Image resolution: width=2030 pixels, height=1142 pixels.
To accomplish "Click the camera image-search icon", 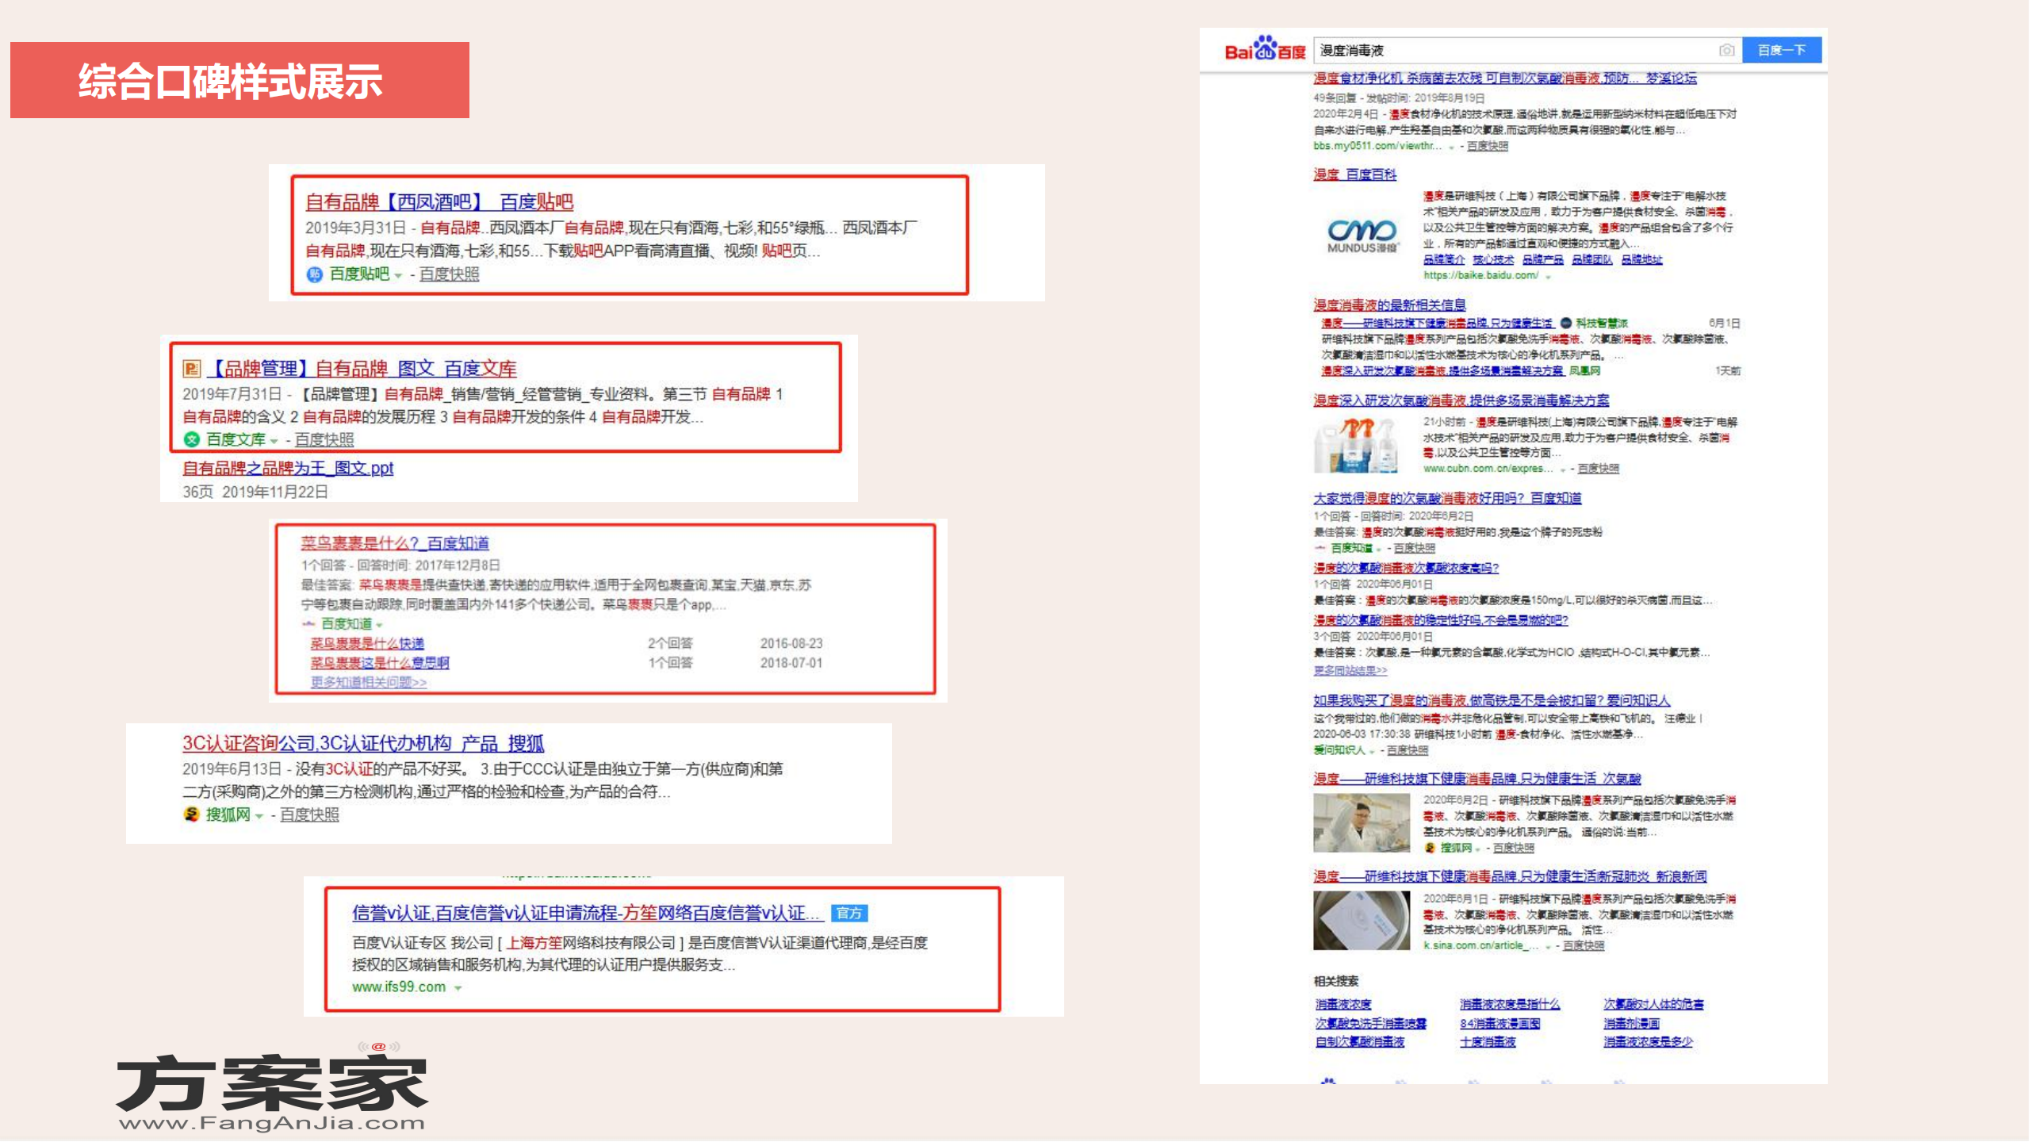I will coord(1726,51).
